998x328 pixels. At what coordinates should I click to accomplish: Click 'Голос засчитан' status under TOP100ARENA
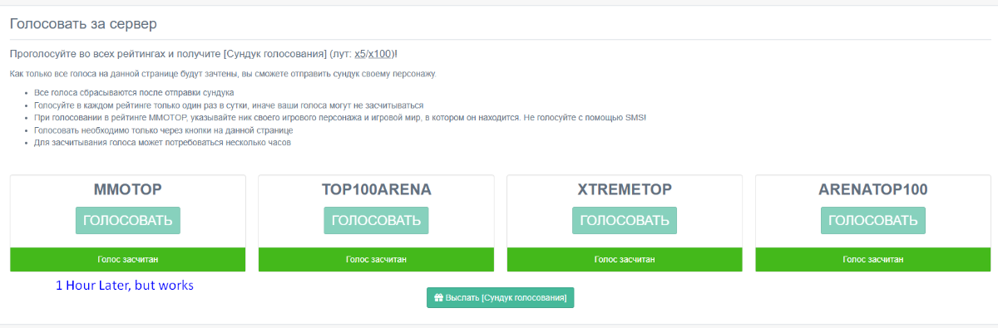(x=376, y=259)
